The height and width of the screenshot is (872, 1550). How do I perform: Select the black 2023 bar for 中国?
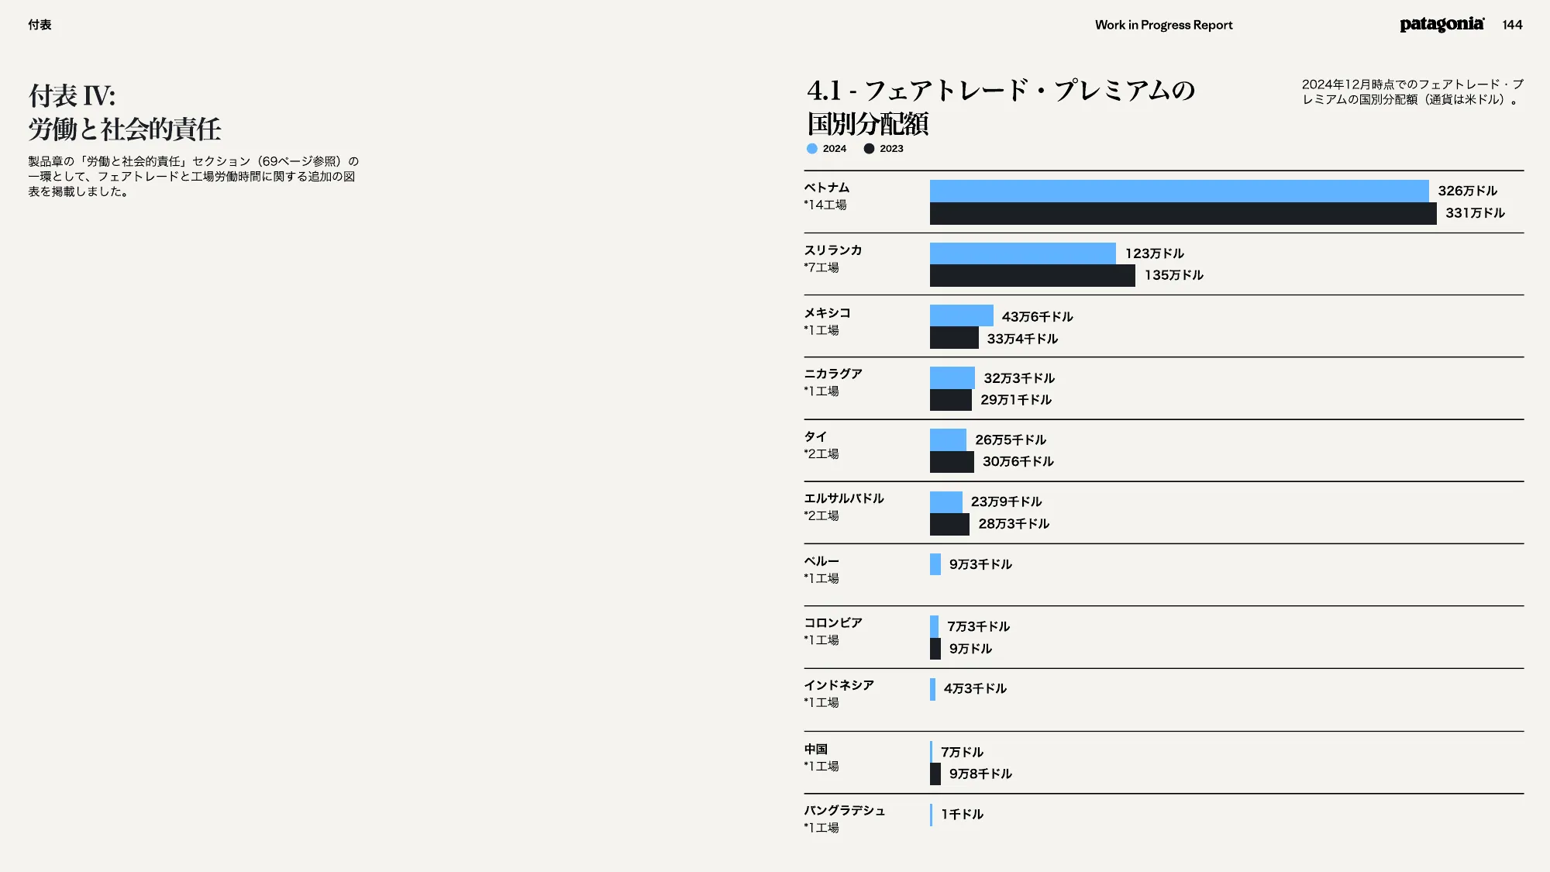click(935, 774)
